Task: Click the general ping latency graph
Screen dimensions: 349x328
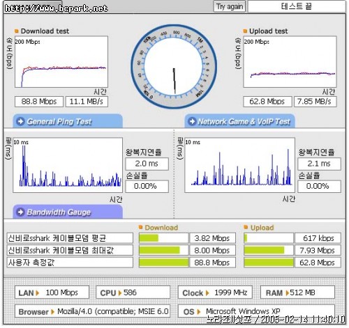Action: pos(68,165)
